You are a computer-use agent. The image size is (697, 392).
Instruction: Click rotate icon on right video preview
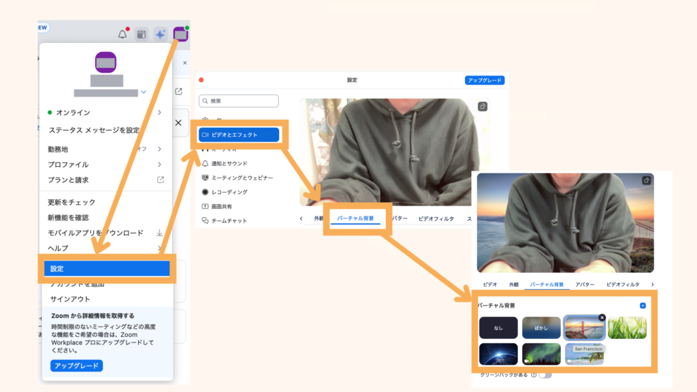point(646,180)
